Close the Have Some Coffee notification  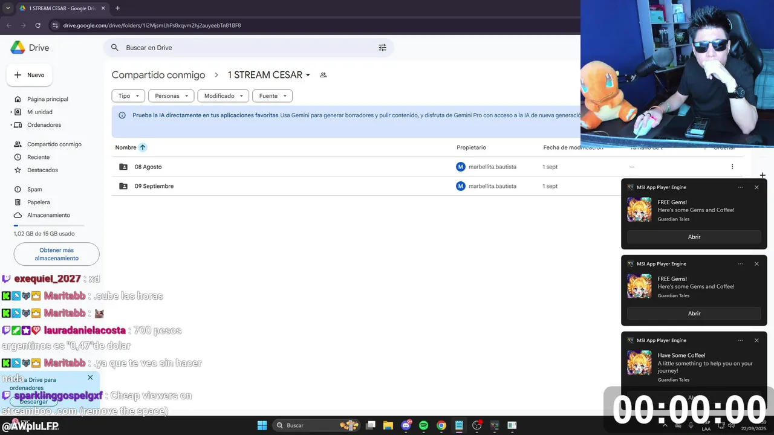(756, 340)
